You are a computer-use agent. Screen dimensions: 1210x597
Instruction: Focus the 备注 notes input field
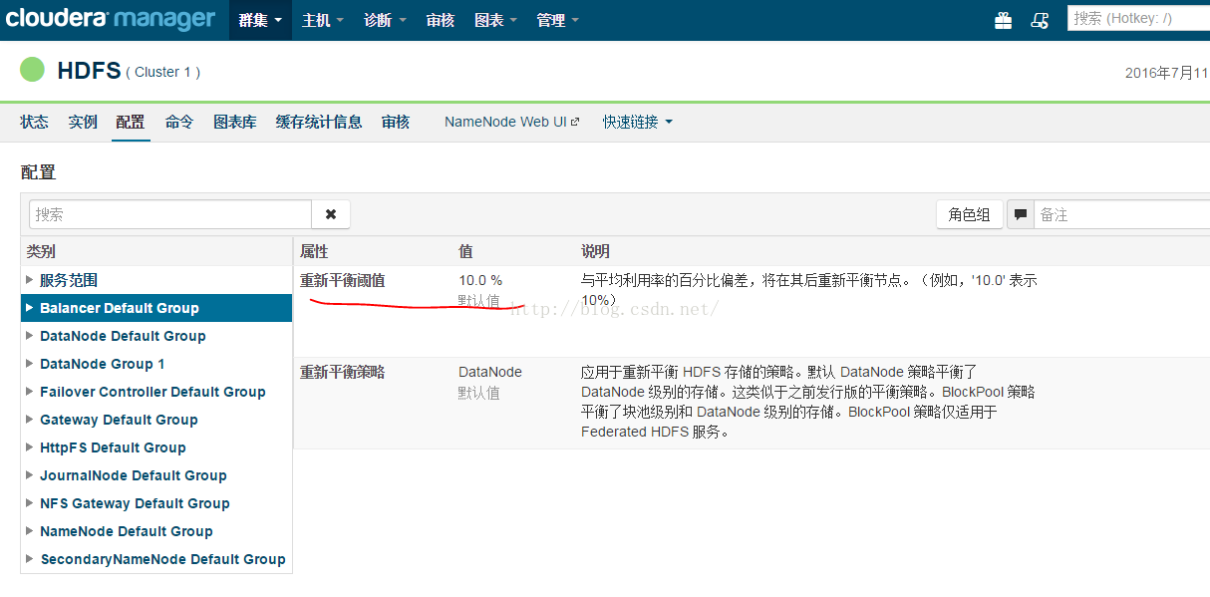tap(1121, 214)
